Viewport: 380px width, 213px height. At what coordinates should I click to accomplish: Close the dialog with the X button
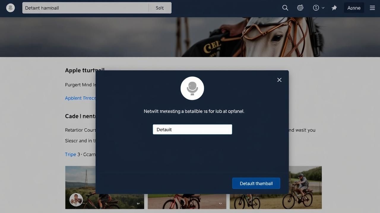pos(279,80)
